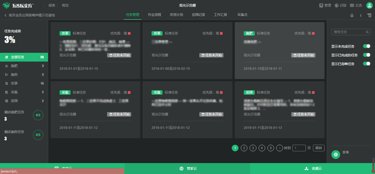Switch to the 作业流程 tab

click(x=154, y=15)
